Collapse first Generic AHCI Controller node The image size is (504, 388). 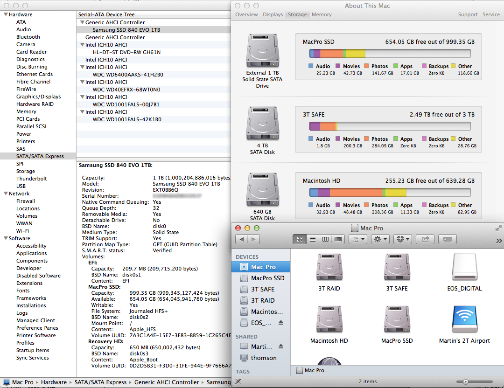(x=82, y=22)
